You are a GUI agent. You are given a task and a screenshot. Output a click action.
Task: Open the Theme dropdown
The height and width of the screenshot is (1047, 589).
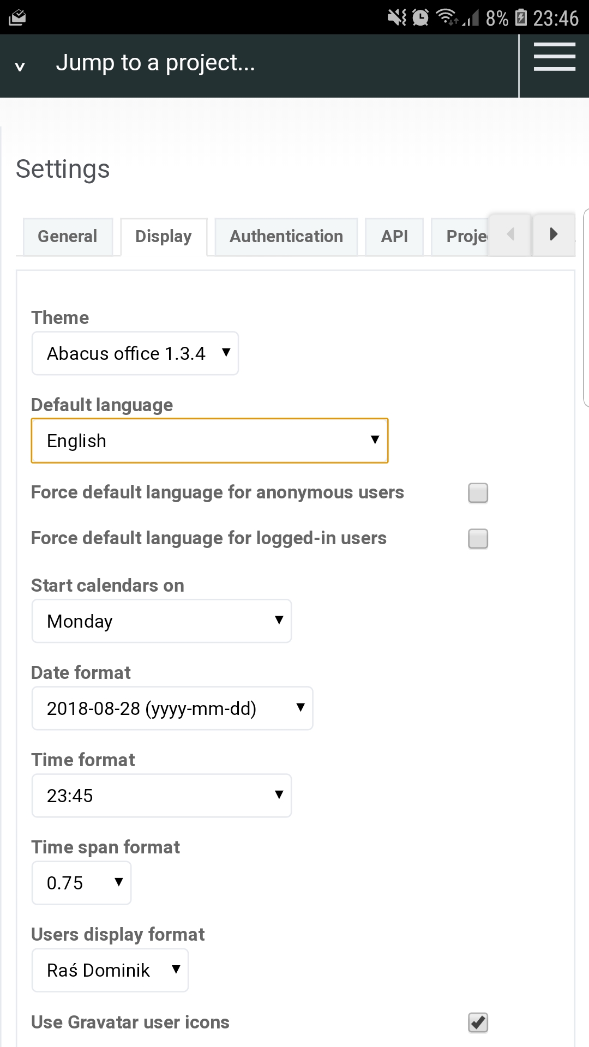click(135, 353)
